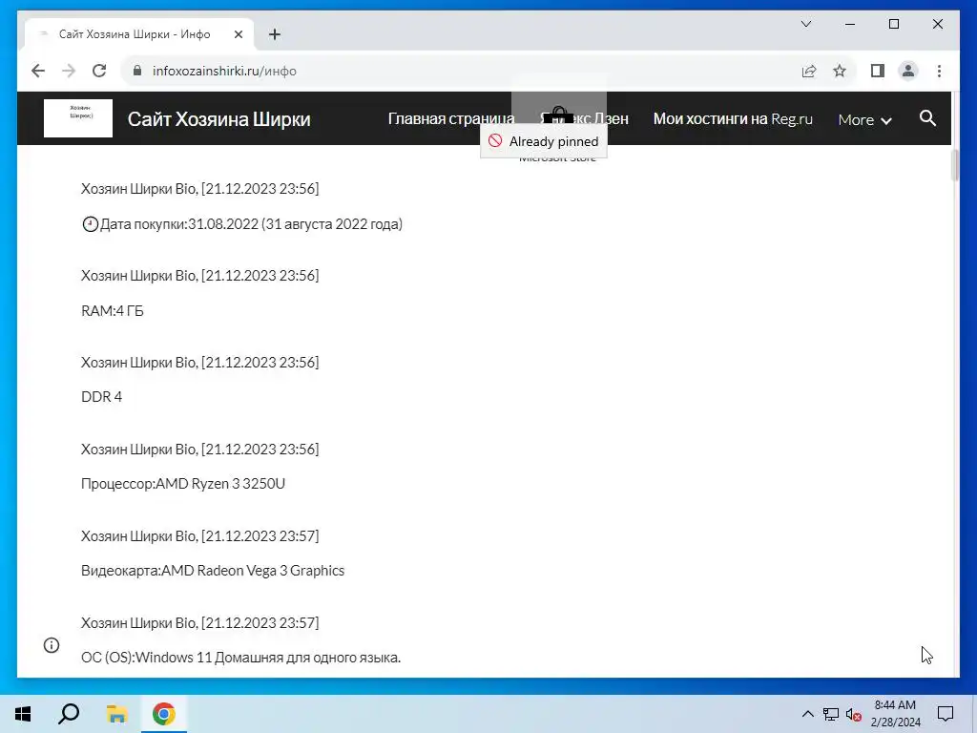Open File Explorer from taskbar
The height and width of the screenshot is (733, 977).
[116, 714]
